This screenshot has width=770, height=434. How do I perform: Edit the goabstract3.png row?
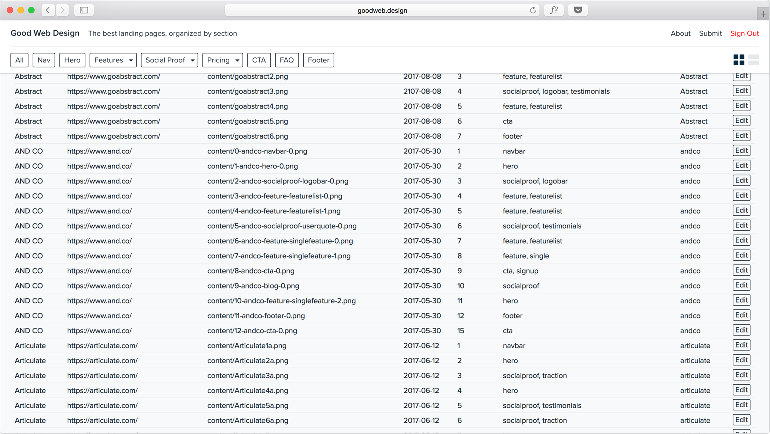(x=741, y=91)
